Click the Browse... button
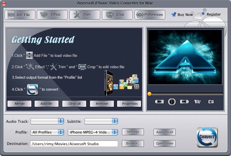This screenshot has height=156, width=231. [133, 143]
